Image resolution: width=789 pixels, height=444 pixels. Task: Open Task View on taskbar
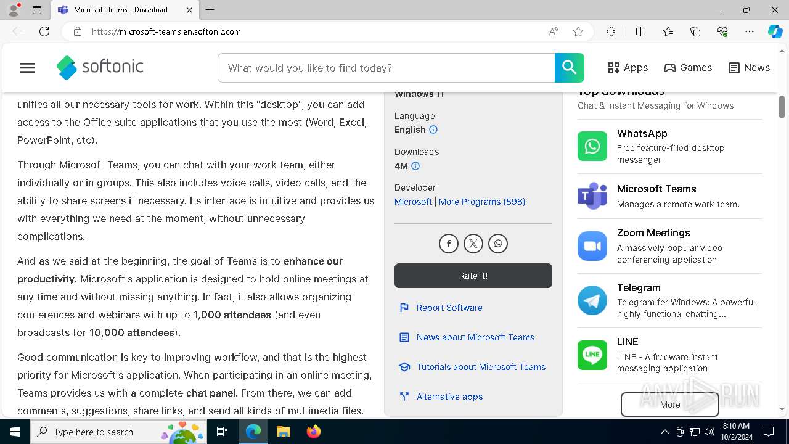pyautogui.click(x=222, y=432)
